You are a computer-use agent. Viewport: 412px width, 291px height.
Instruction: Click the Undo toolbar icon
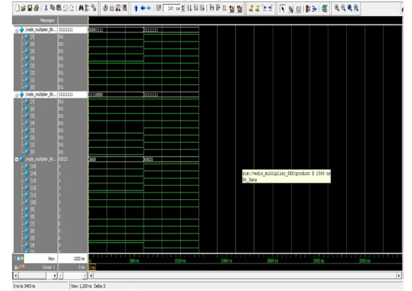[x=65, y=8]
